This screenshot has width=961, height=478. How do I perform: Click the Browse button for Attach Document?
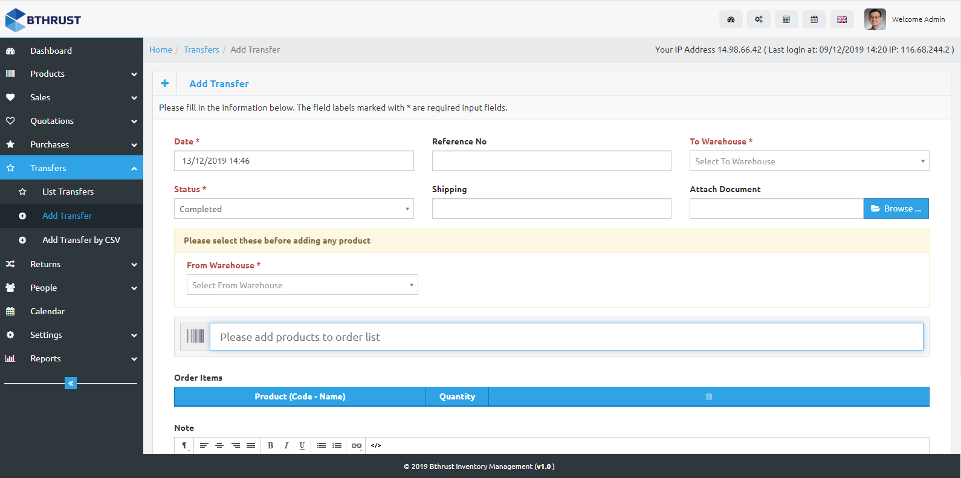point(896,208)
